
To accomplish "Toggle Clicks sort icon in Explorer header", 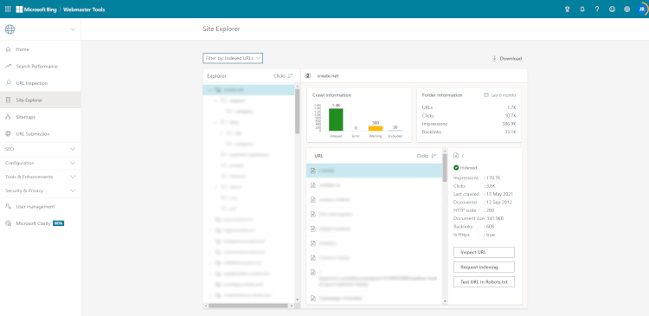I will click(x=291, y=76).
